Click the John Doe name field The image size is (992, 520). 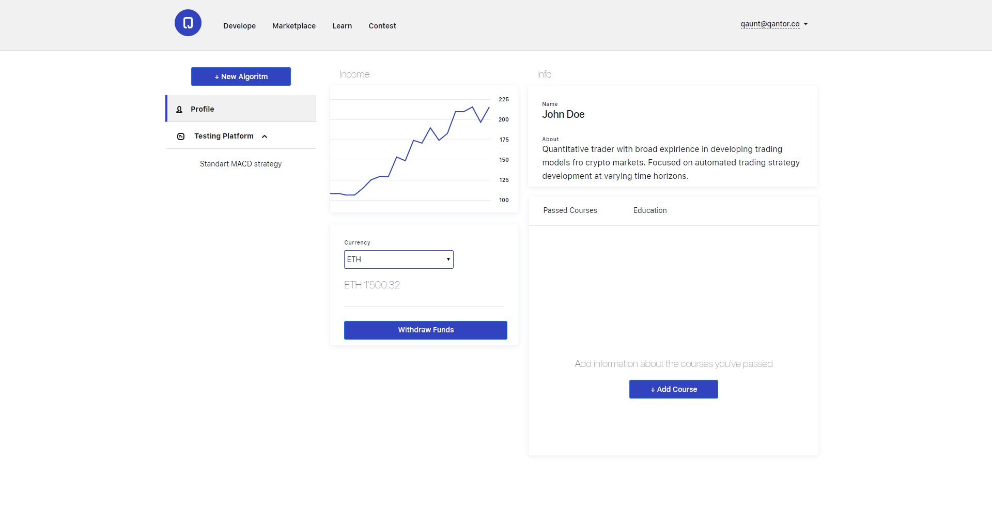pyautogui.click(x=563, y=115)
